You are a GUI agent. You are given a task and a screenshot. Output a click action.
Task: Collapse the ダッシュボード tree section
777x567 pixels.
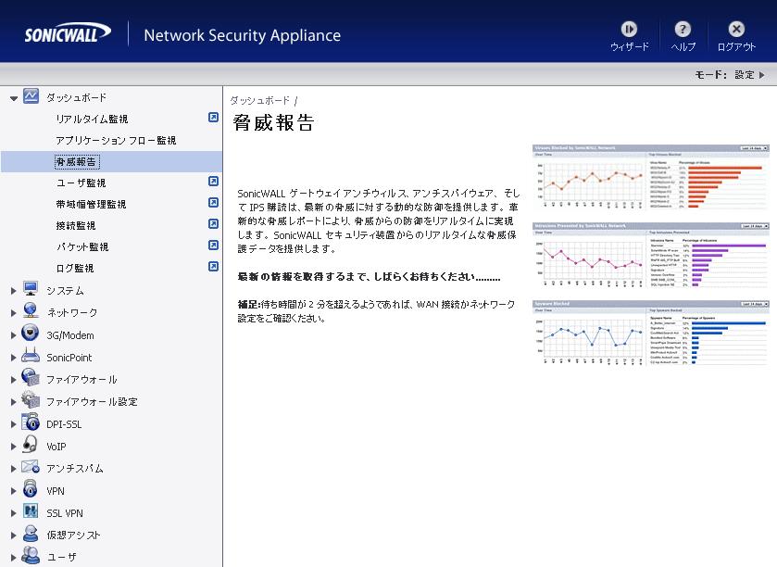coord(14,98)
